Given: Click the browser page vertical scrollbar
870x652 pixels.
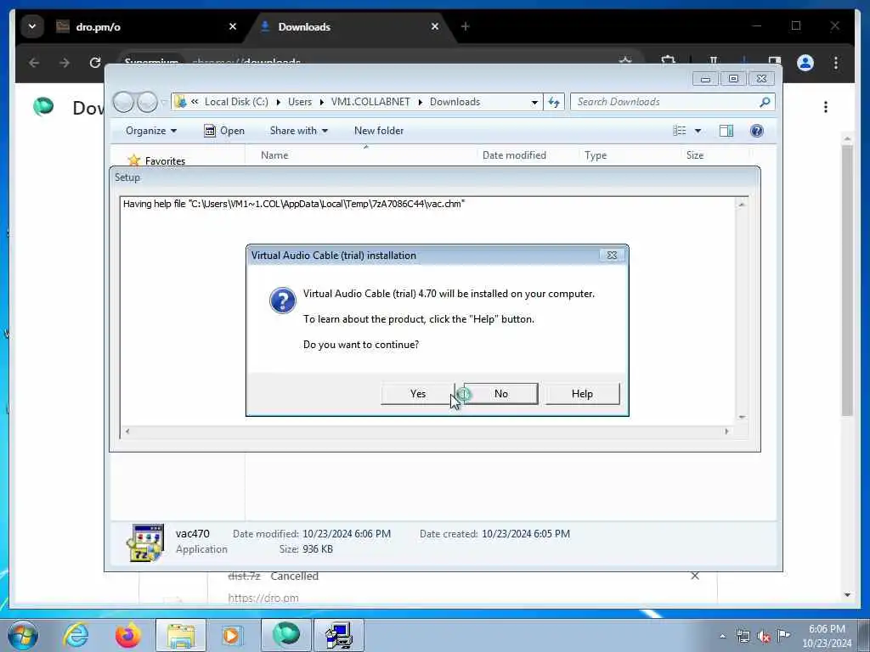Looking at the screenshot, I should [847, 280].
